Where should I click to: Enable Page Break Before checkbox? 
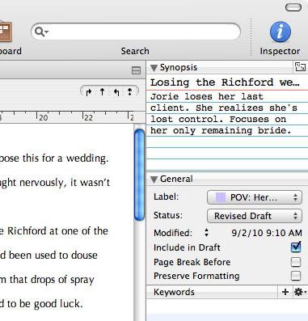tap(296, 262)
